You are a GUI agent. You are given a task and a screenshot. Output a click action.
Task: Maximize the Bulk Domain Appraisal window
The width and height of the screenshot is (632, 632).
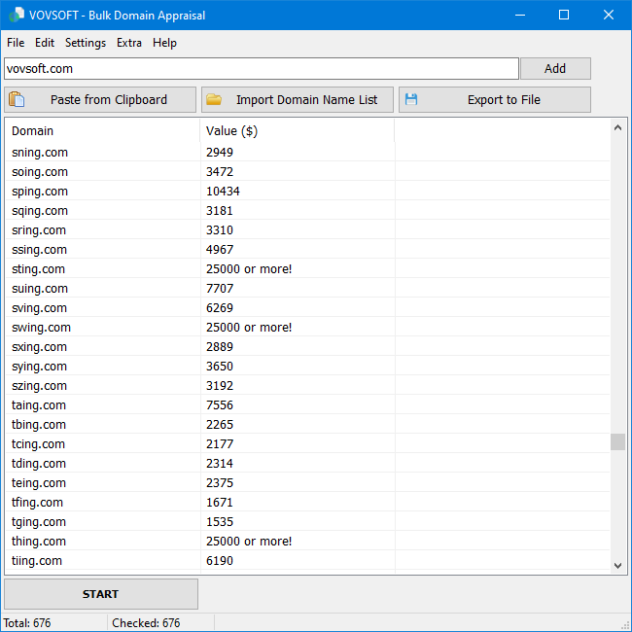[564, 16]
